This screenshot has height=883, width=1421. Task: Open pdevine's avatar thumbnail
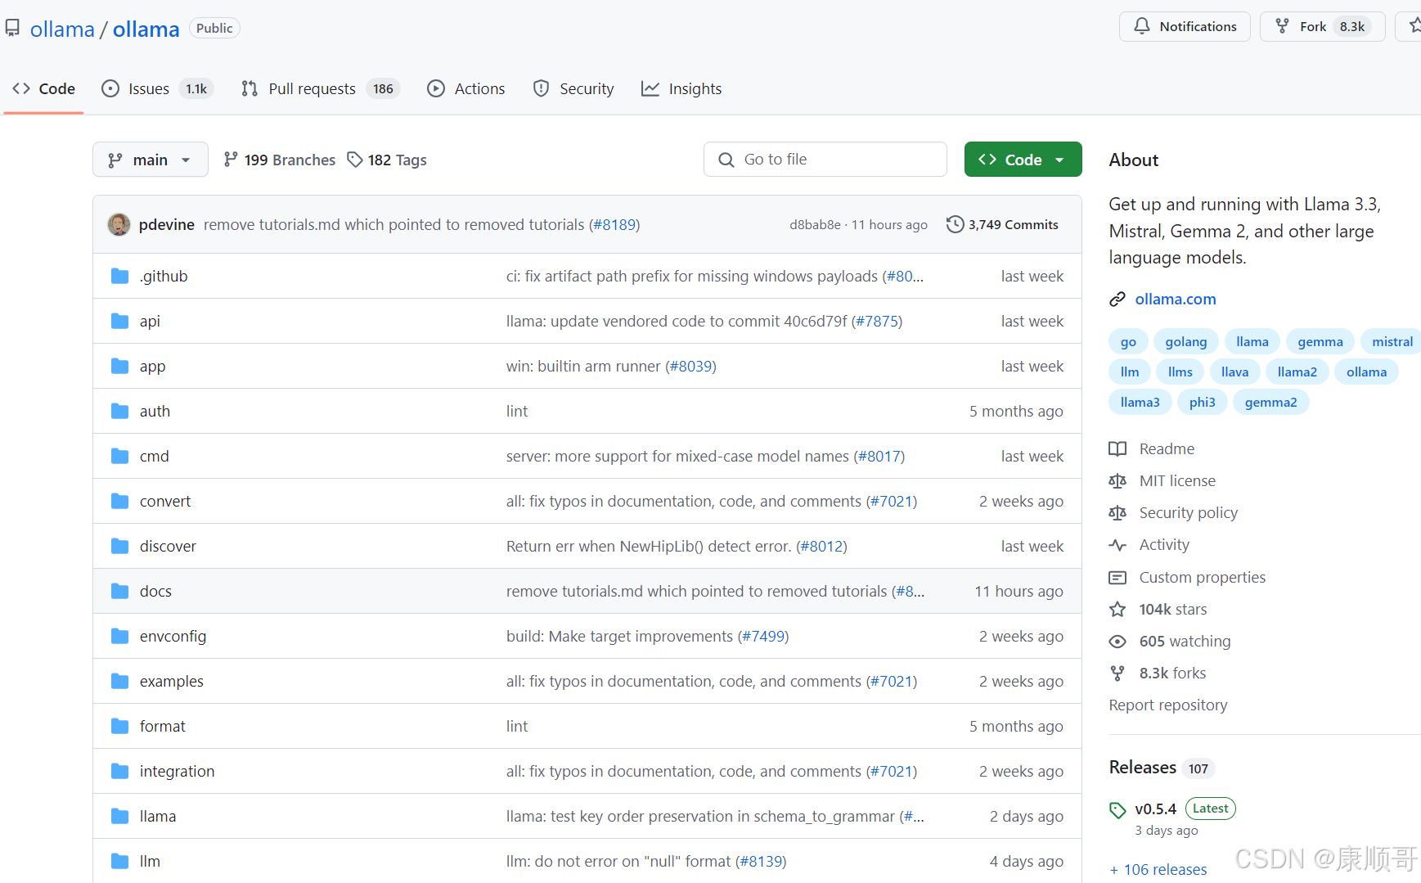(119, 224)
